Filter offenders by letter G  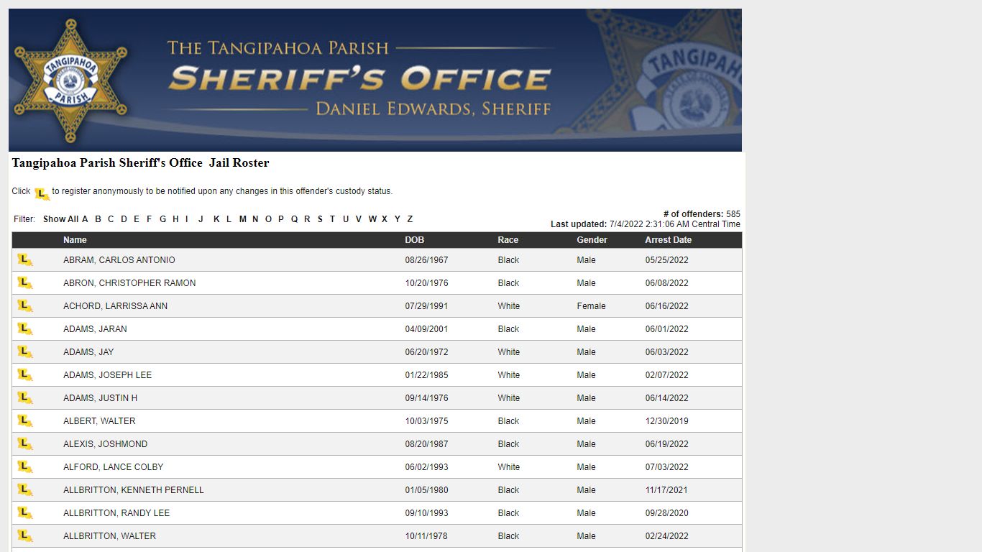[x=162, y=219]
